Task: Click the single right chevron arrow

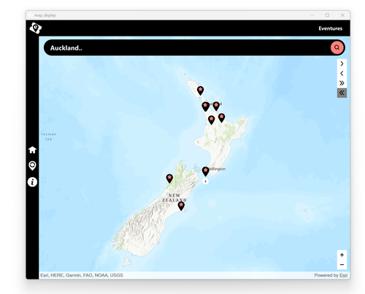Action: point(342,63)
